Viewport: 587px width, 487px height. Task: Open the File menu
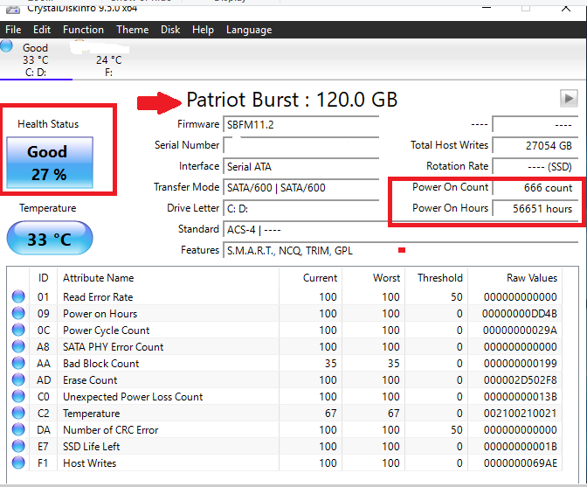pyautogui.click(x=13, y=30)
